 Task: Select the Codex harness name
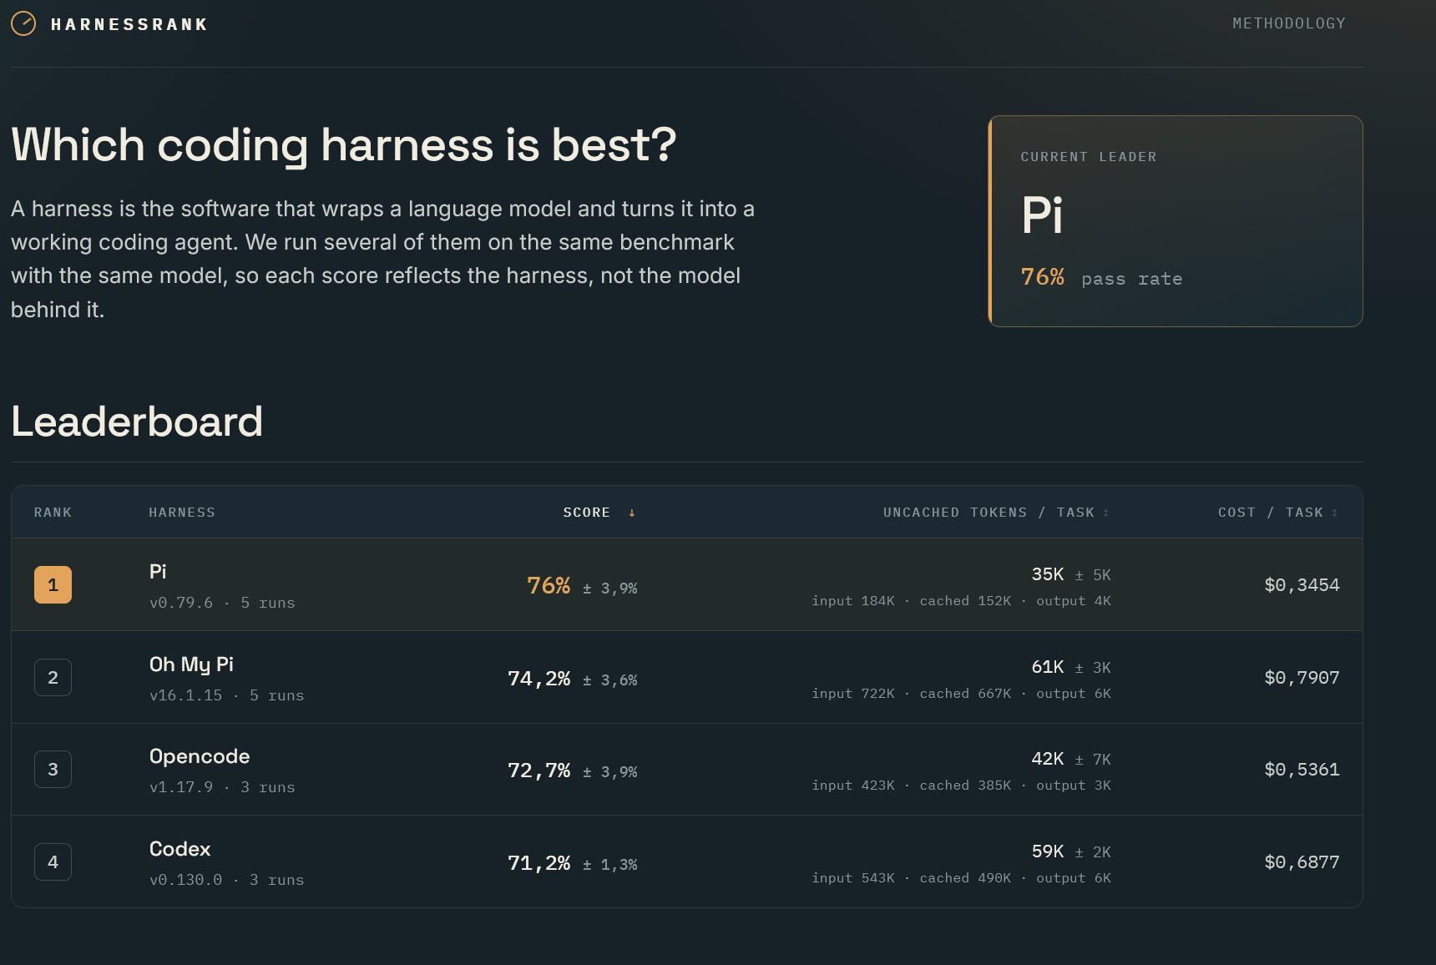[x=179, y=849]
